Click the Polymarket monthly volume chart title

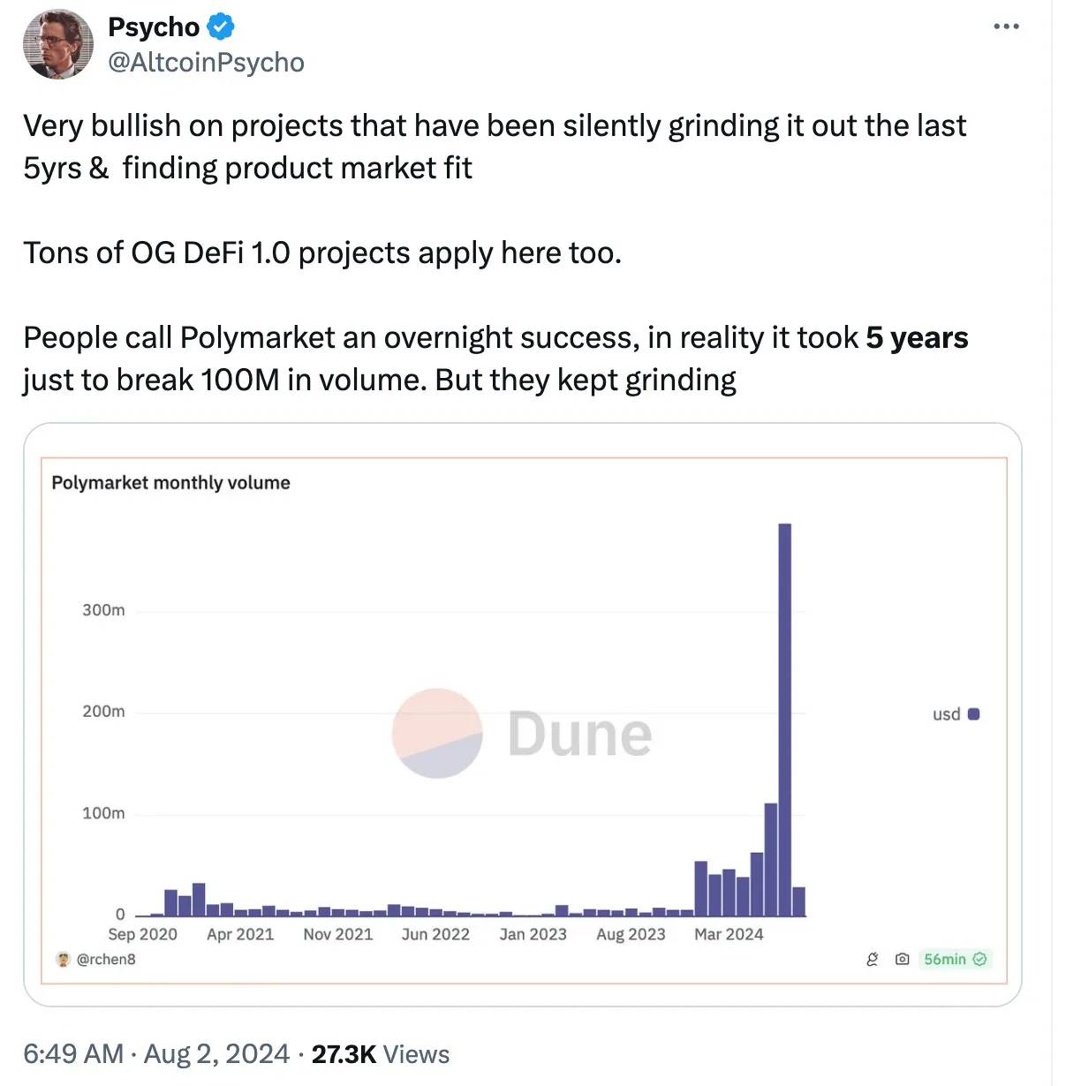[170, 483]
